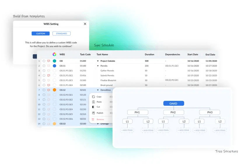Select the OAKD root tree node
Image resolution: width=251 pixels, height=164 pixels.
174,103
